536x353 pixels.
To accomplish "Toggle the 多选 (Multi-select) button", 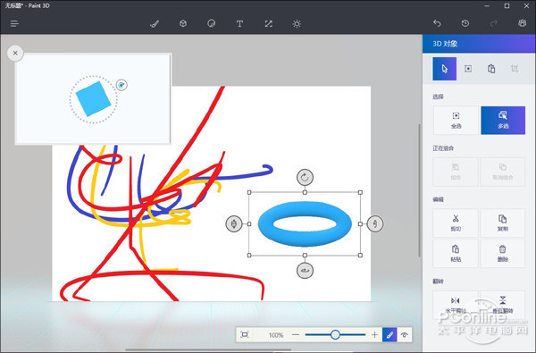I will point(503,120).
